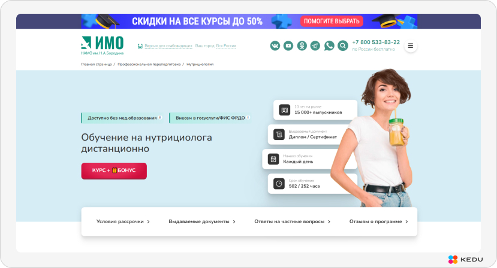Click the 'Нутрициология' breadcrumb
Screen dimensions: 497x268
tap(200, 64)
